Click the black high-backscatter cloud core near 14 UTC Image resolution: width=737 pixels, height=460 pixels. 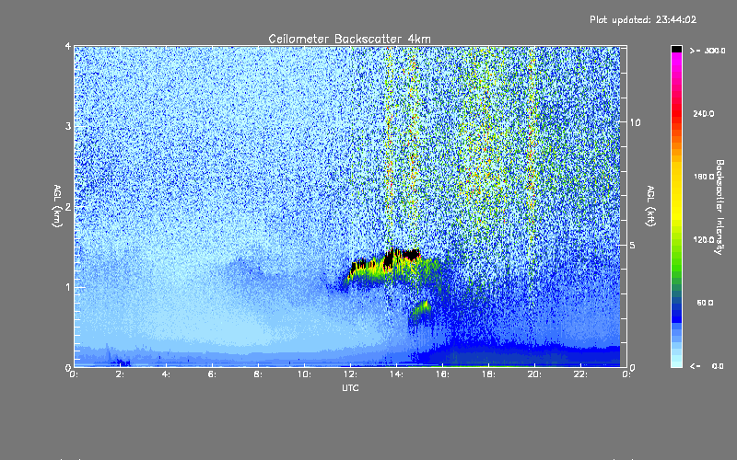coord(390,259)
